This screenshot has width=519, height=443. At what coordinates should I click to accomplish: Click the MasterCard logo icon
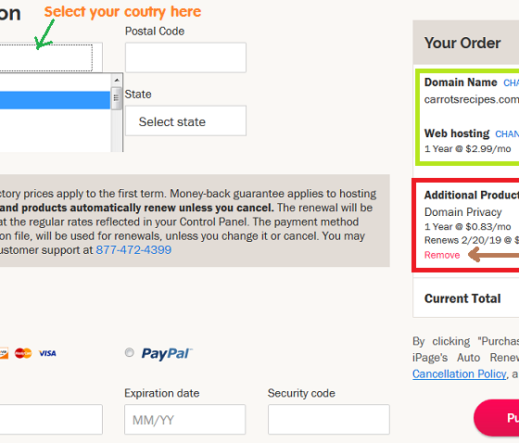coord(23,353)
